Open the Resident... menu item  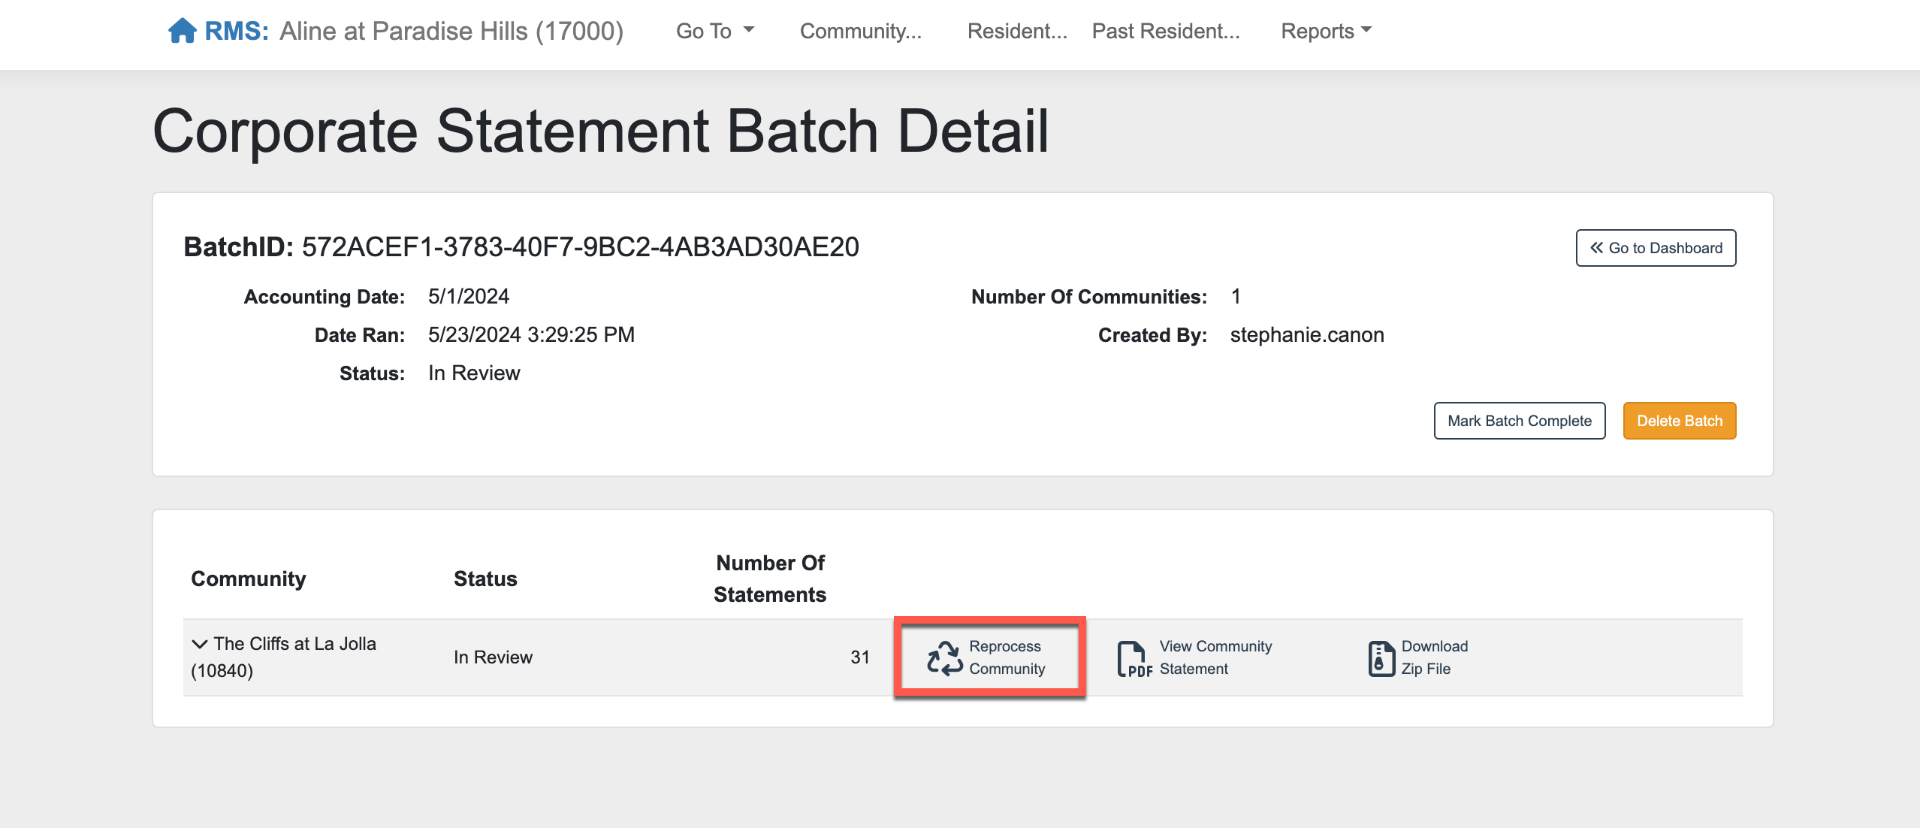1016,31
